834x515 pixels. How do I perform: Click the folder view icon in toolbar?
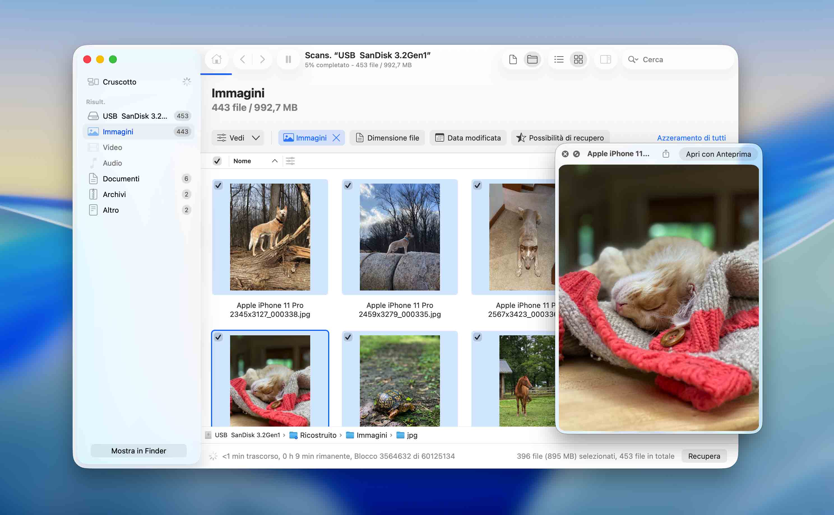coord(532,59)
